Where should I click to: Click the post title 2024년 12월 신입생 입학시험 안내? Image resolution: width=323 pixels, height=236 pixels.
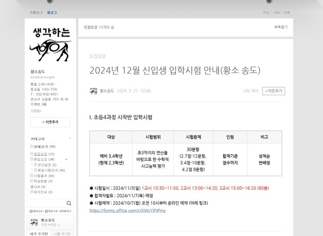pyautogui.click(x=175, y=70)
